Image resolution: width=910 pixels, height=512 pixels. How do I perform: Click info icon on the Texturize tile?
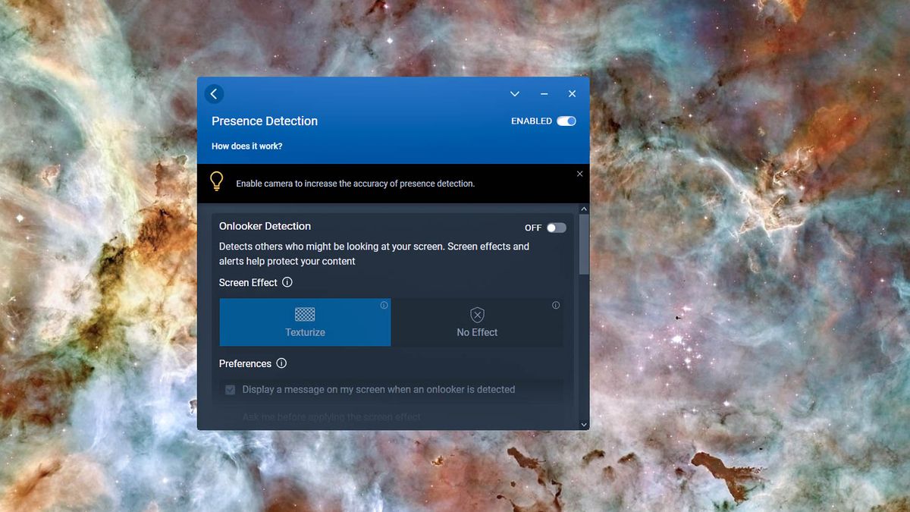tap(384, 306)
